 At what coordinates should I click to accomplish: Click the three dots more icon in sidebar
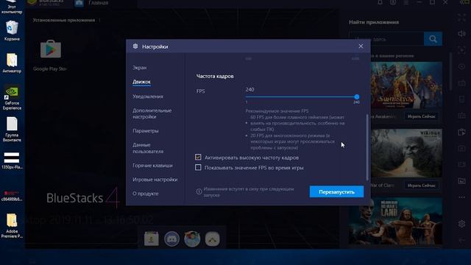coord(461,197)
